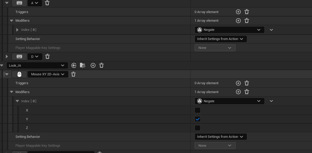Expand the D key mapping row
The width and height of the screenshot is (312, 153).
coord(7,56)
